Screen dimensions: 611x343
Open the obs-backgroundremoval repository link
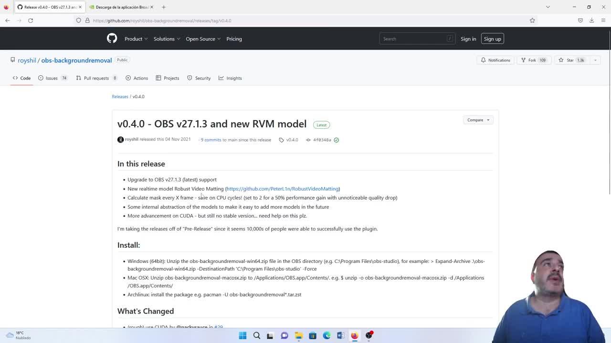(76, 61)
